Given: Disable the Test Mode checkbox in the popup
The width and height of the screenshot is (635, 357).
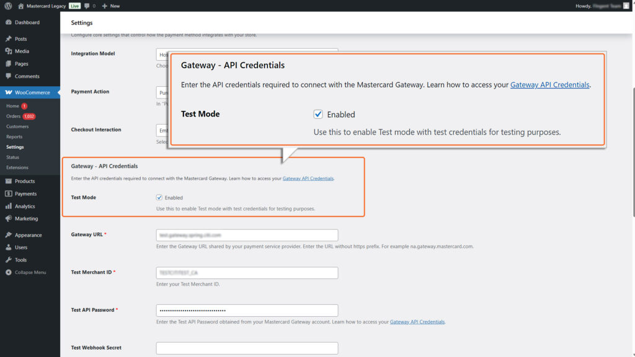Looking at the screenshot, I should pos(318,114).
